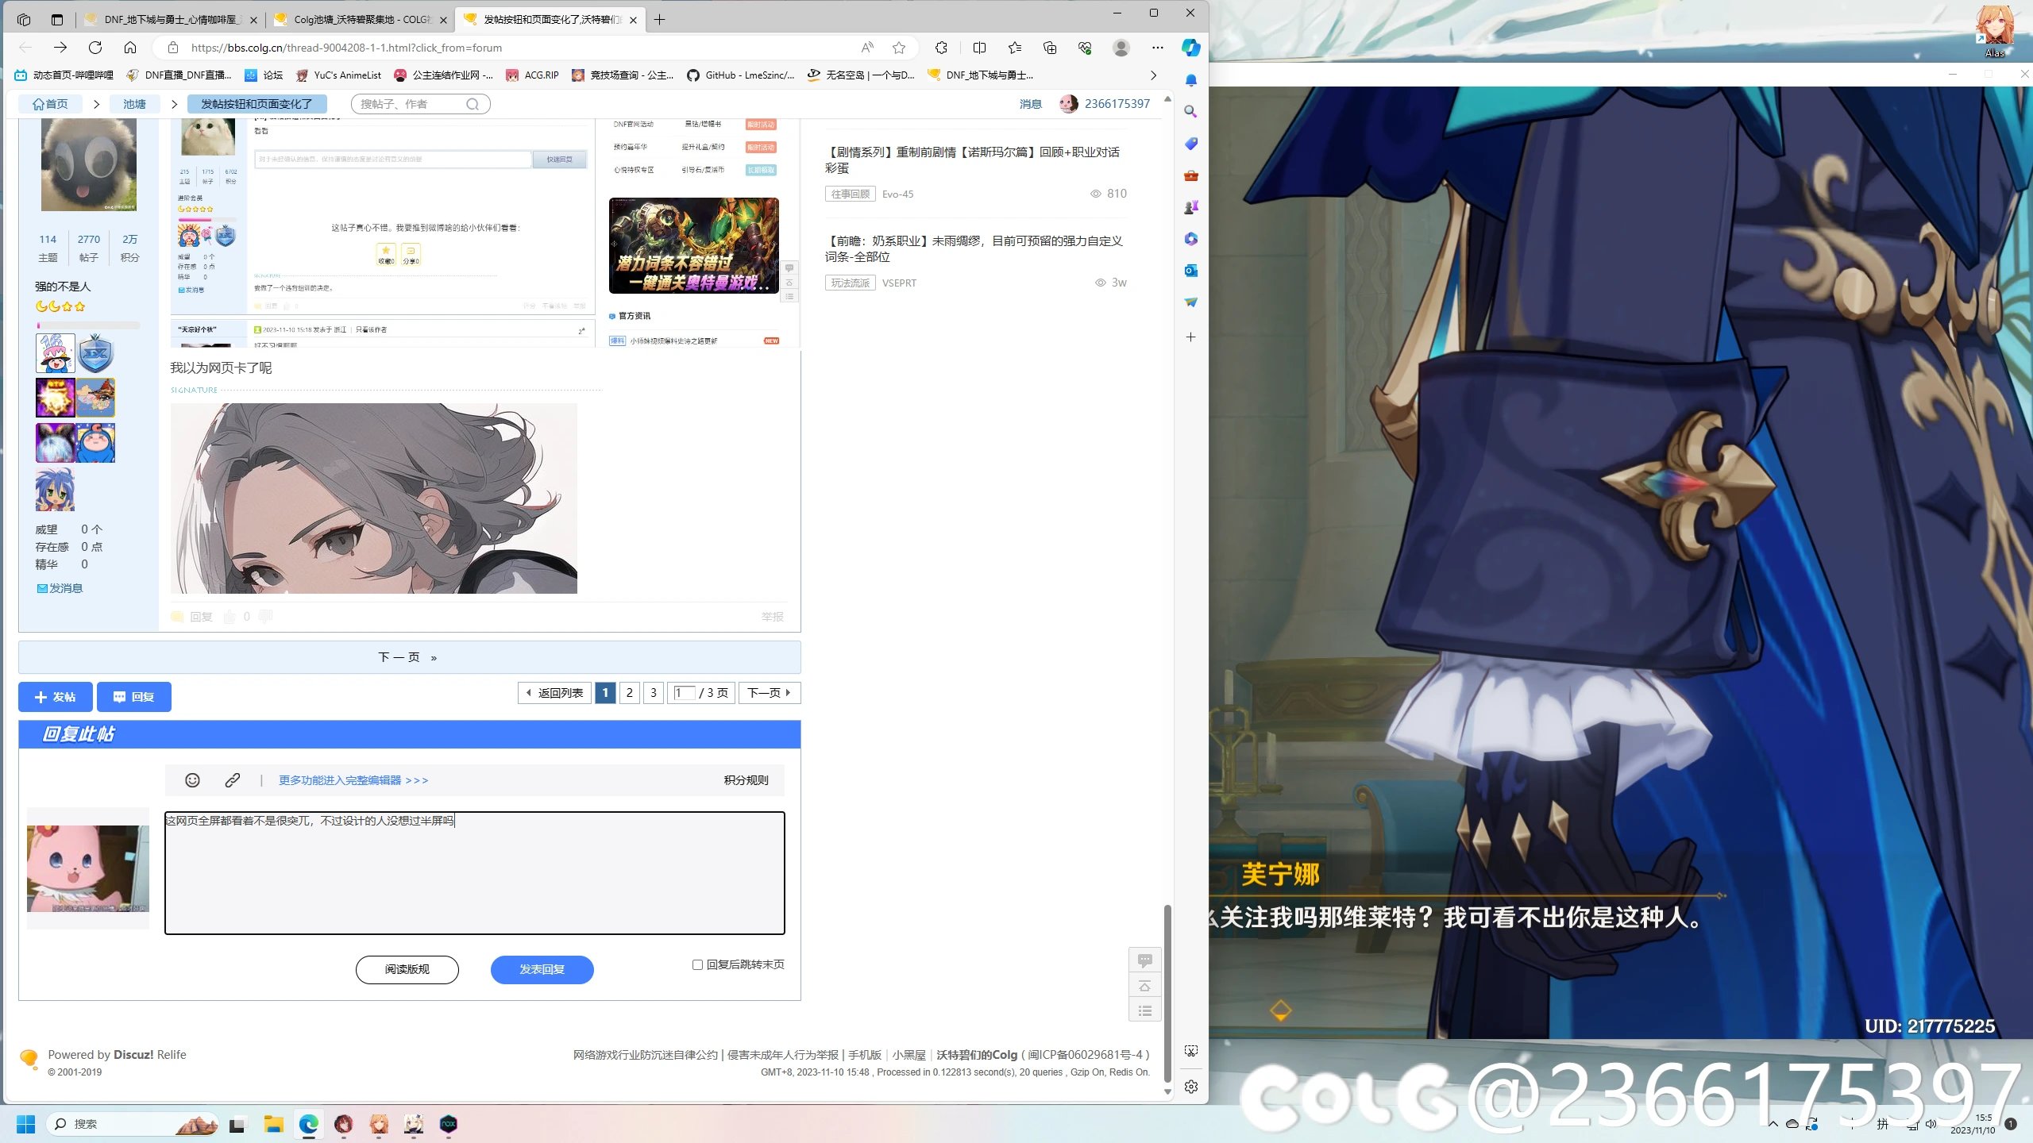Open the read aloud icon in address bar

tap(867, 48)
